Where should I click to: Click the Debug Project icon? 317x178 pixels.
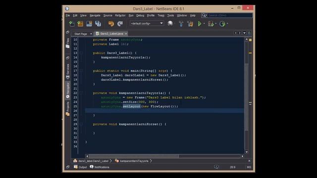pyautogui.click(x=211, y=24)
